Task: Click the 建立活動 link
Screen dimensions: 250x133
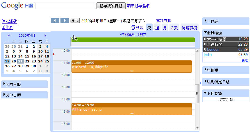Action: point(9,21)
